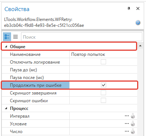The width and height of the screenshot is (146, 136).
Task: Enable Скриншот завершения checkbox
Action: 103,93
